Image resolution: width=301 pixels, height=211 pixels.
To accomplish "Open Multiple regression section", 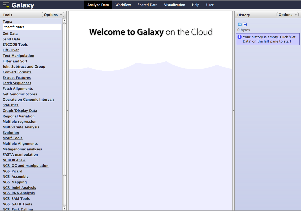I will (20, 122).
